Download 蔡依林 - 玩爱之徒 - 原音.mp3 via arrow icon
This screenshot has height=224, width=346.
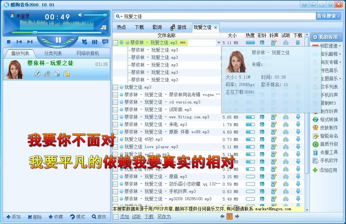(298, 176)
